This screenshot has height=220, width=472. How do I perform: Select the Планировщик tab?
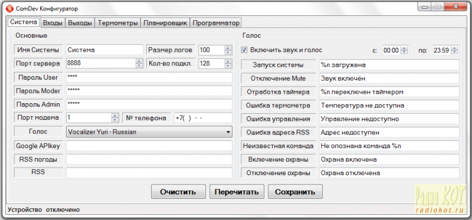[166, 23]
